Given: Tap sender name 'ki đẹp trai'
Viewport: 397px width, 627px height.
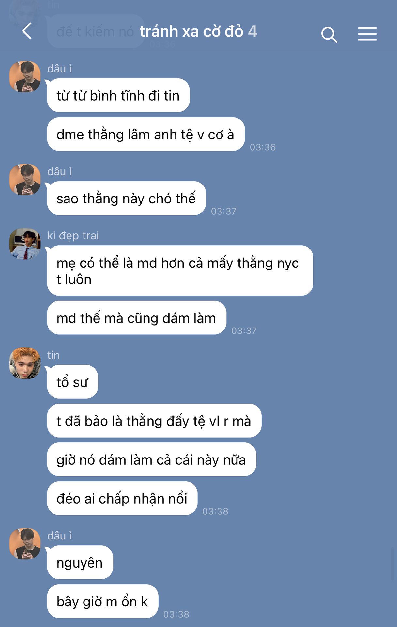Looking at the screenshot, I should pos(73,235).
